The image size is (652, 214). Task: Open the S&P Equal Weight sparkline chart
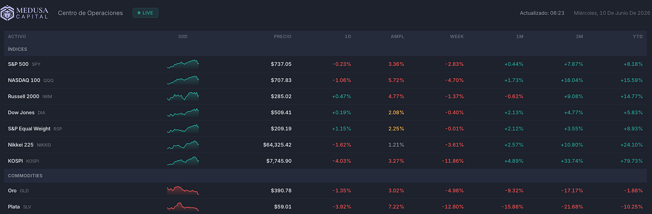(x=183, y=129)
